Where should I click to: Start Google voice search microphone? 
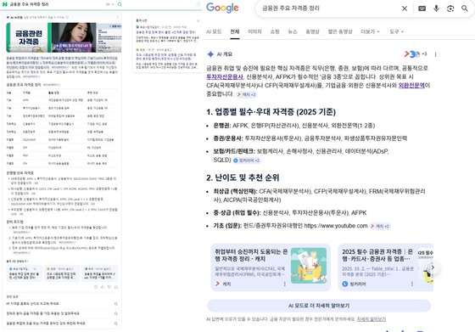point(436,8)
